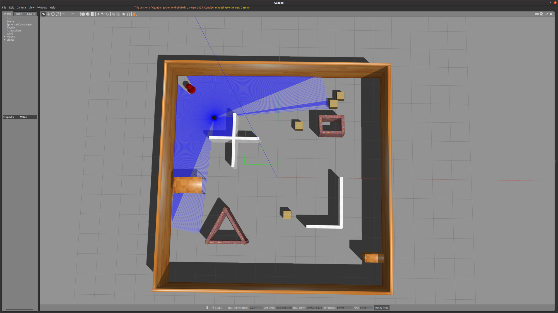
Task: Insert a box shape
Action: [x=83, y=14]
